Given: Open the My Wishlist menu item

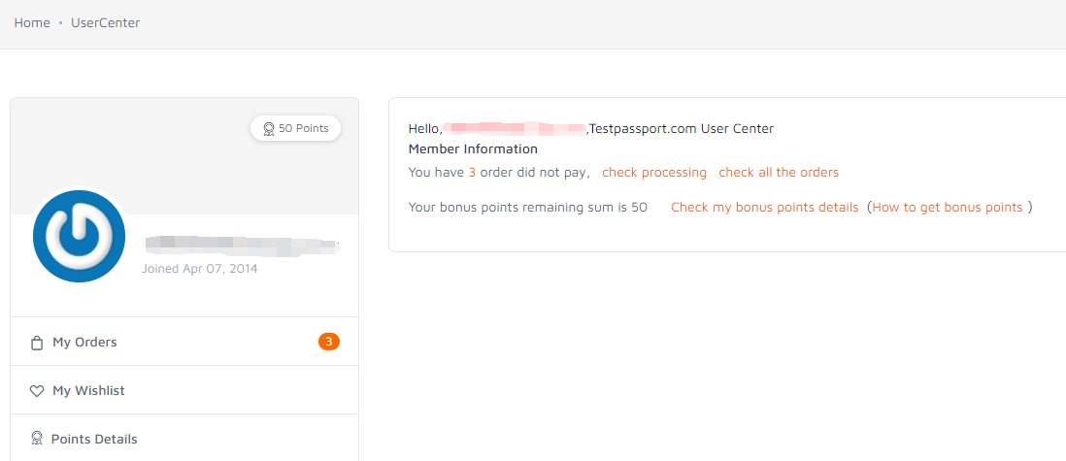Looking at the screenshot, I should [x=184, y=390].
